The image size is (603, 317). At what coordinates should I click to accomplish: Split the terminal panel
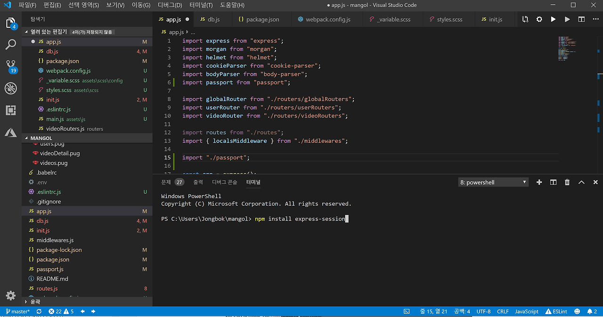[554, 182]
